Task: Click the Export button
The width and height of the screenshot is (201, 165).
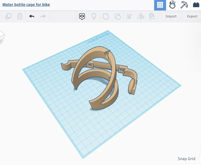Action: tap(192, 16)
